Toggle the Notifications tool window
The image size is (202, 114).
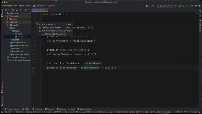click(200, 26)
